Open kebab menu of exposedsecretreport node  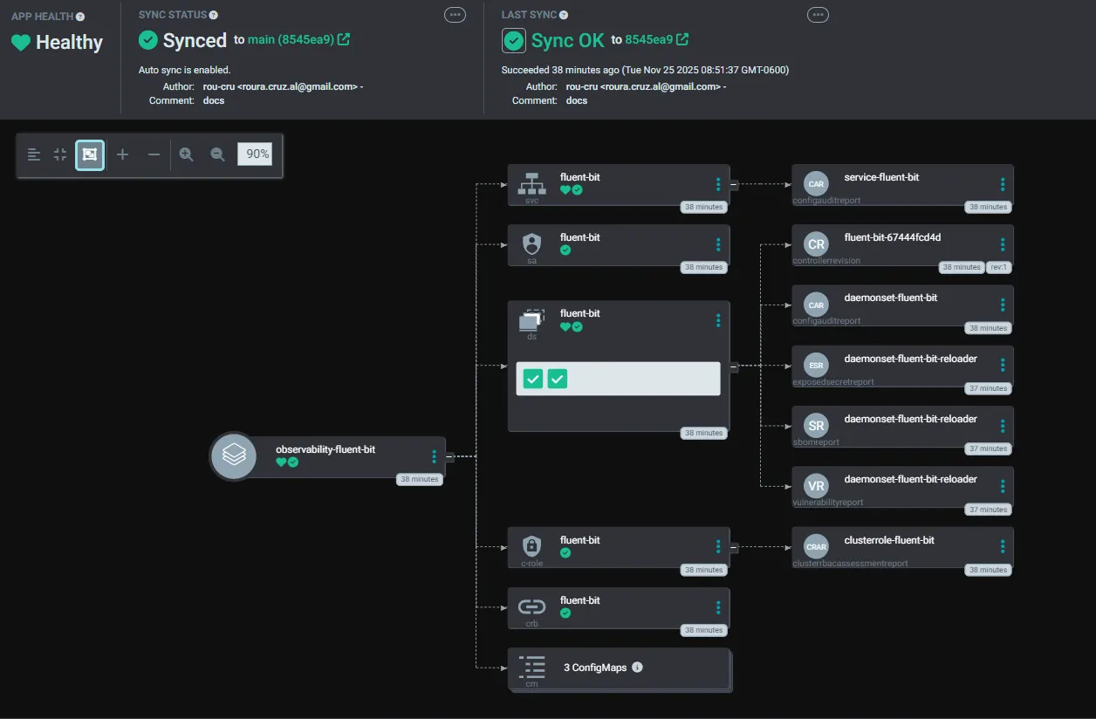click(x=1003, y=365)
